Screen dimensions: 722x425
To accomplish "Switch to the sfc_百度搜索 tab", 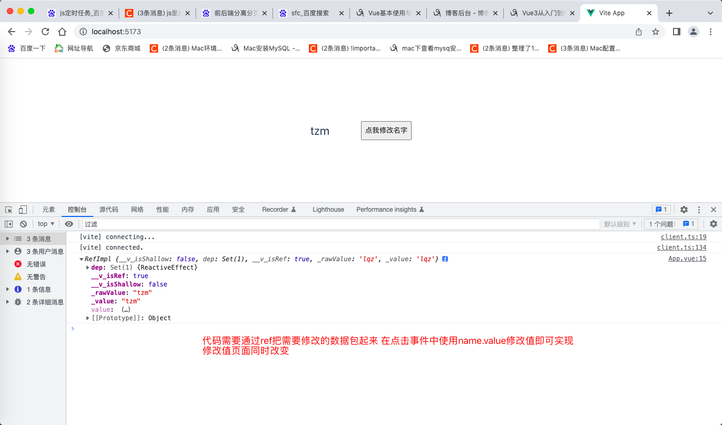I will pos(311,13).
